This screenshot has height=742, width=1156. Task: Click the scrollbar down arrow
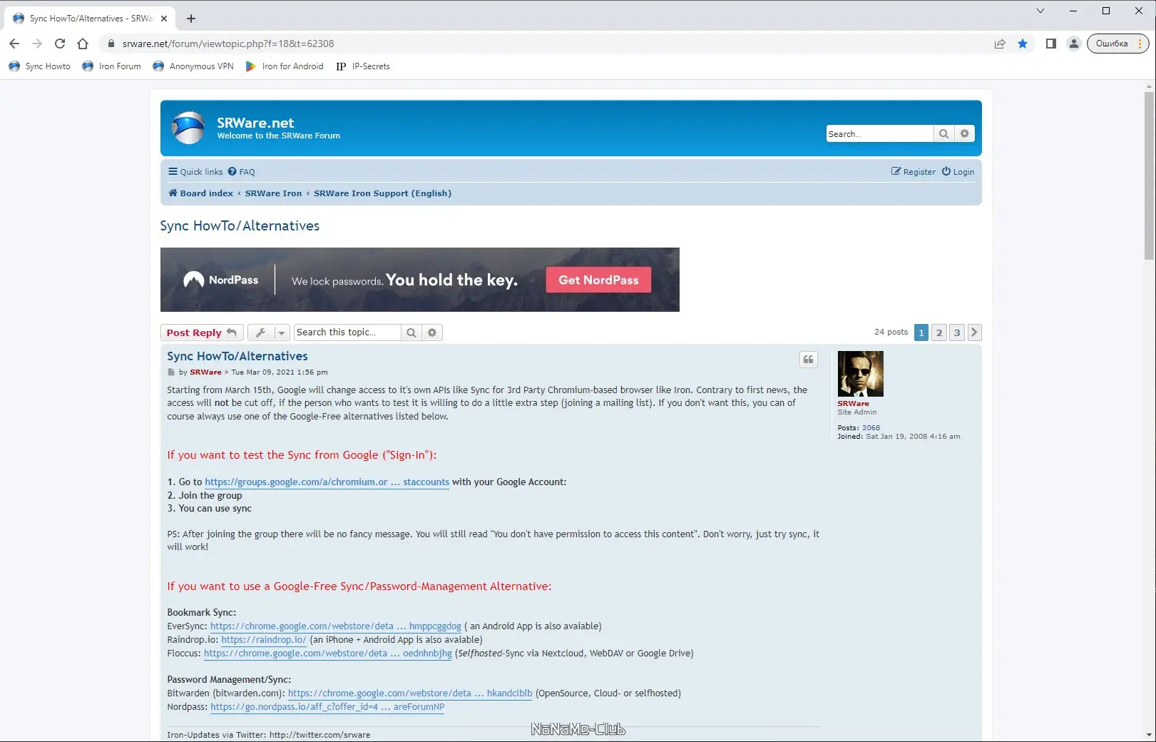click(1149, 734)
